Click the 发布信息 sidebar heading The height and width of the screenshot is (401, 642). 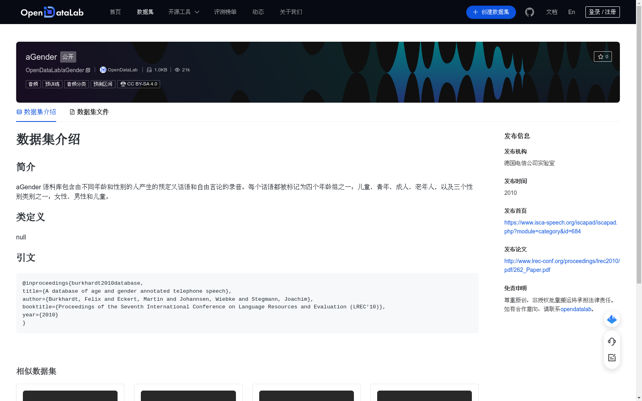pos(517,136)
